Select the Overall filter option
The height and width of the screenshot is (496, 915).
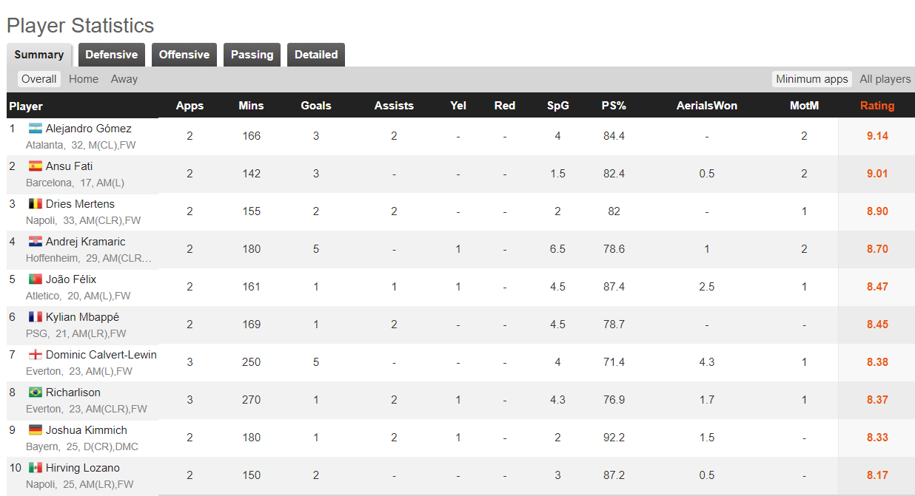coord(38,79)
